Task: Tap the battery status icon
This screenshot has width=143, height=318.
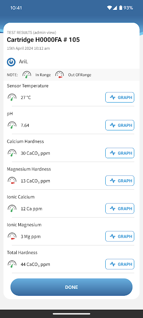Action: pyautogui.click(x=121, y=8)
